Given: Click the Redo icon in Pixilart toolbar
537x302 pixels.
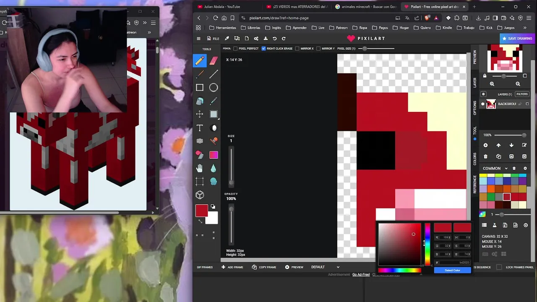Looking at the screenshot, I should point(284,39).
